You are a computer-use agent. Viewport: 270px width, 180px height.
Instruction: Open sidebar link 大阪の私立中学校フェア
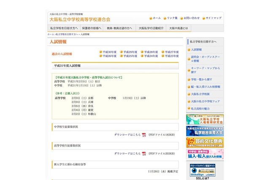click(205, 101)
